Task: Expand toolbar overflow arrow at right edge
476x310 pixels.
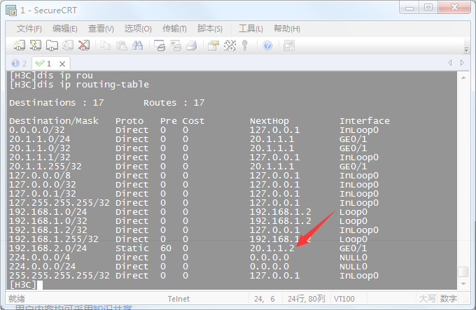Action: [467, 50]
